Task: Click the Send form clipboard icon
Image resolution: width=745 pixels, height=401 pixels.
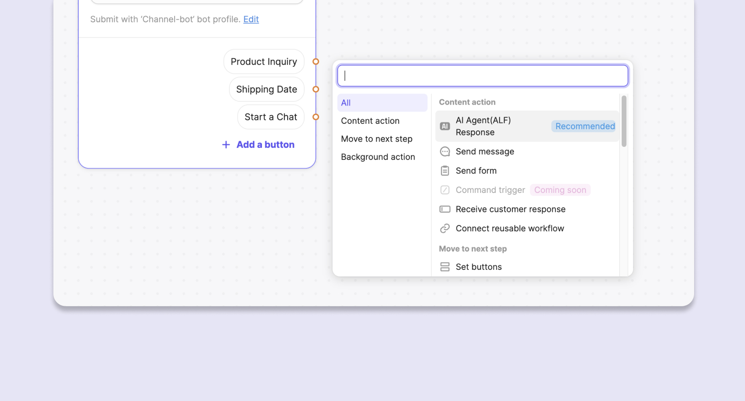Action: coord(445,170)
